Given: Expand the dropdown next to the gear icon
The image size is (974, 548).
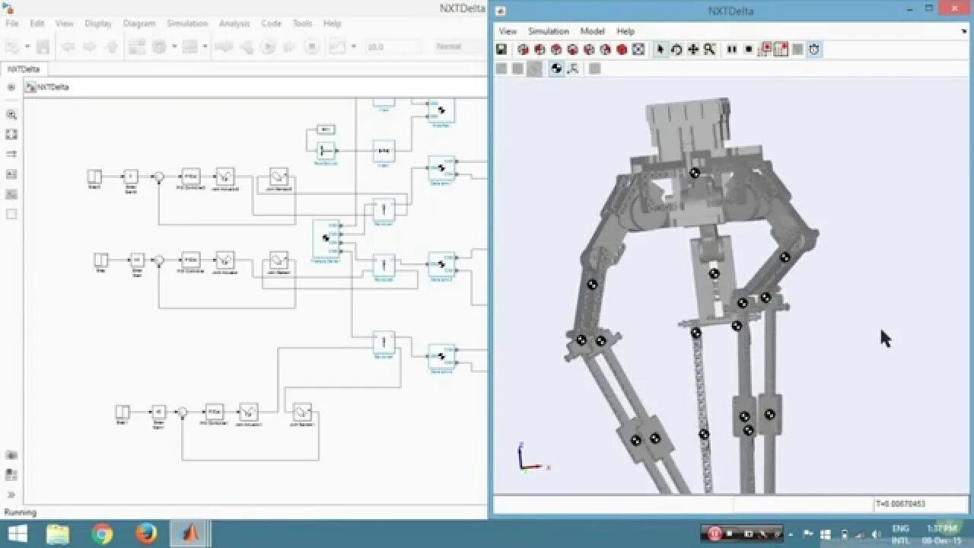Looking at the screenshot, I should pyautogui.click(x=173, y=47).
